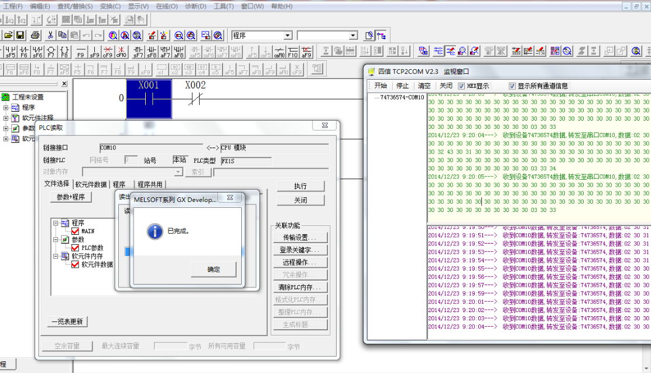The width and height of the screenshot is (651, 373).
Task: Select the F7 coil ladder tool
Action: tap(51, 52)
